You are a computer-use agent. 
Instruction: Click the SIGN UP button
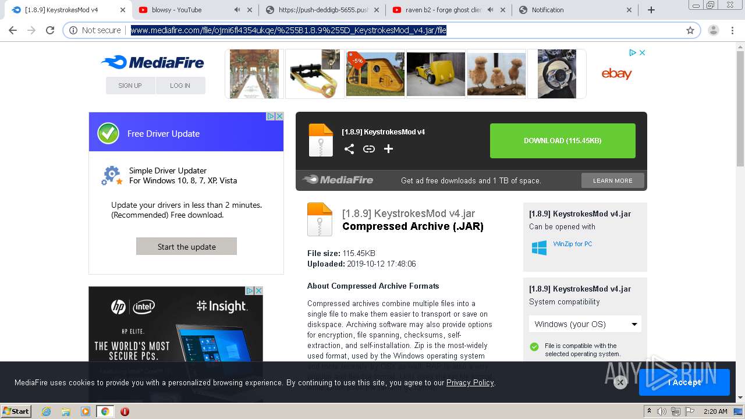pyautogui.click(x=130, y=86)
